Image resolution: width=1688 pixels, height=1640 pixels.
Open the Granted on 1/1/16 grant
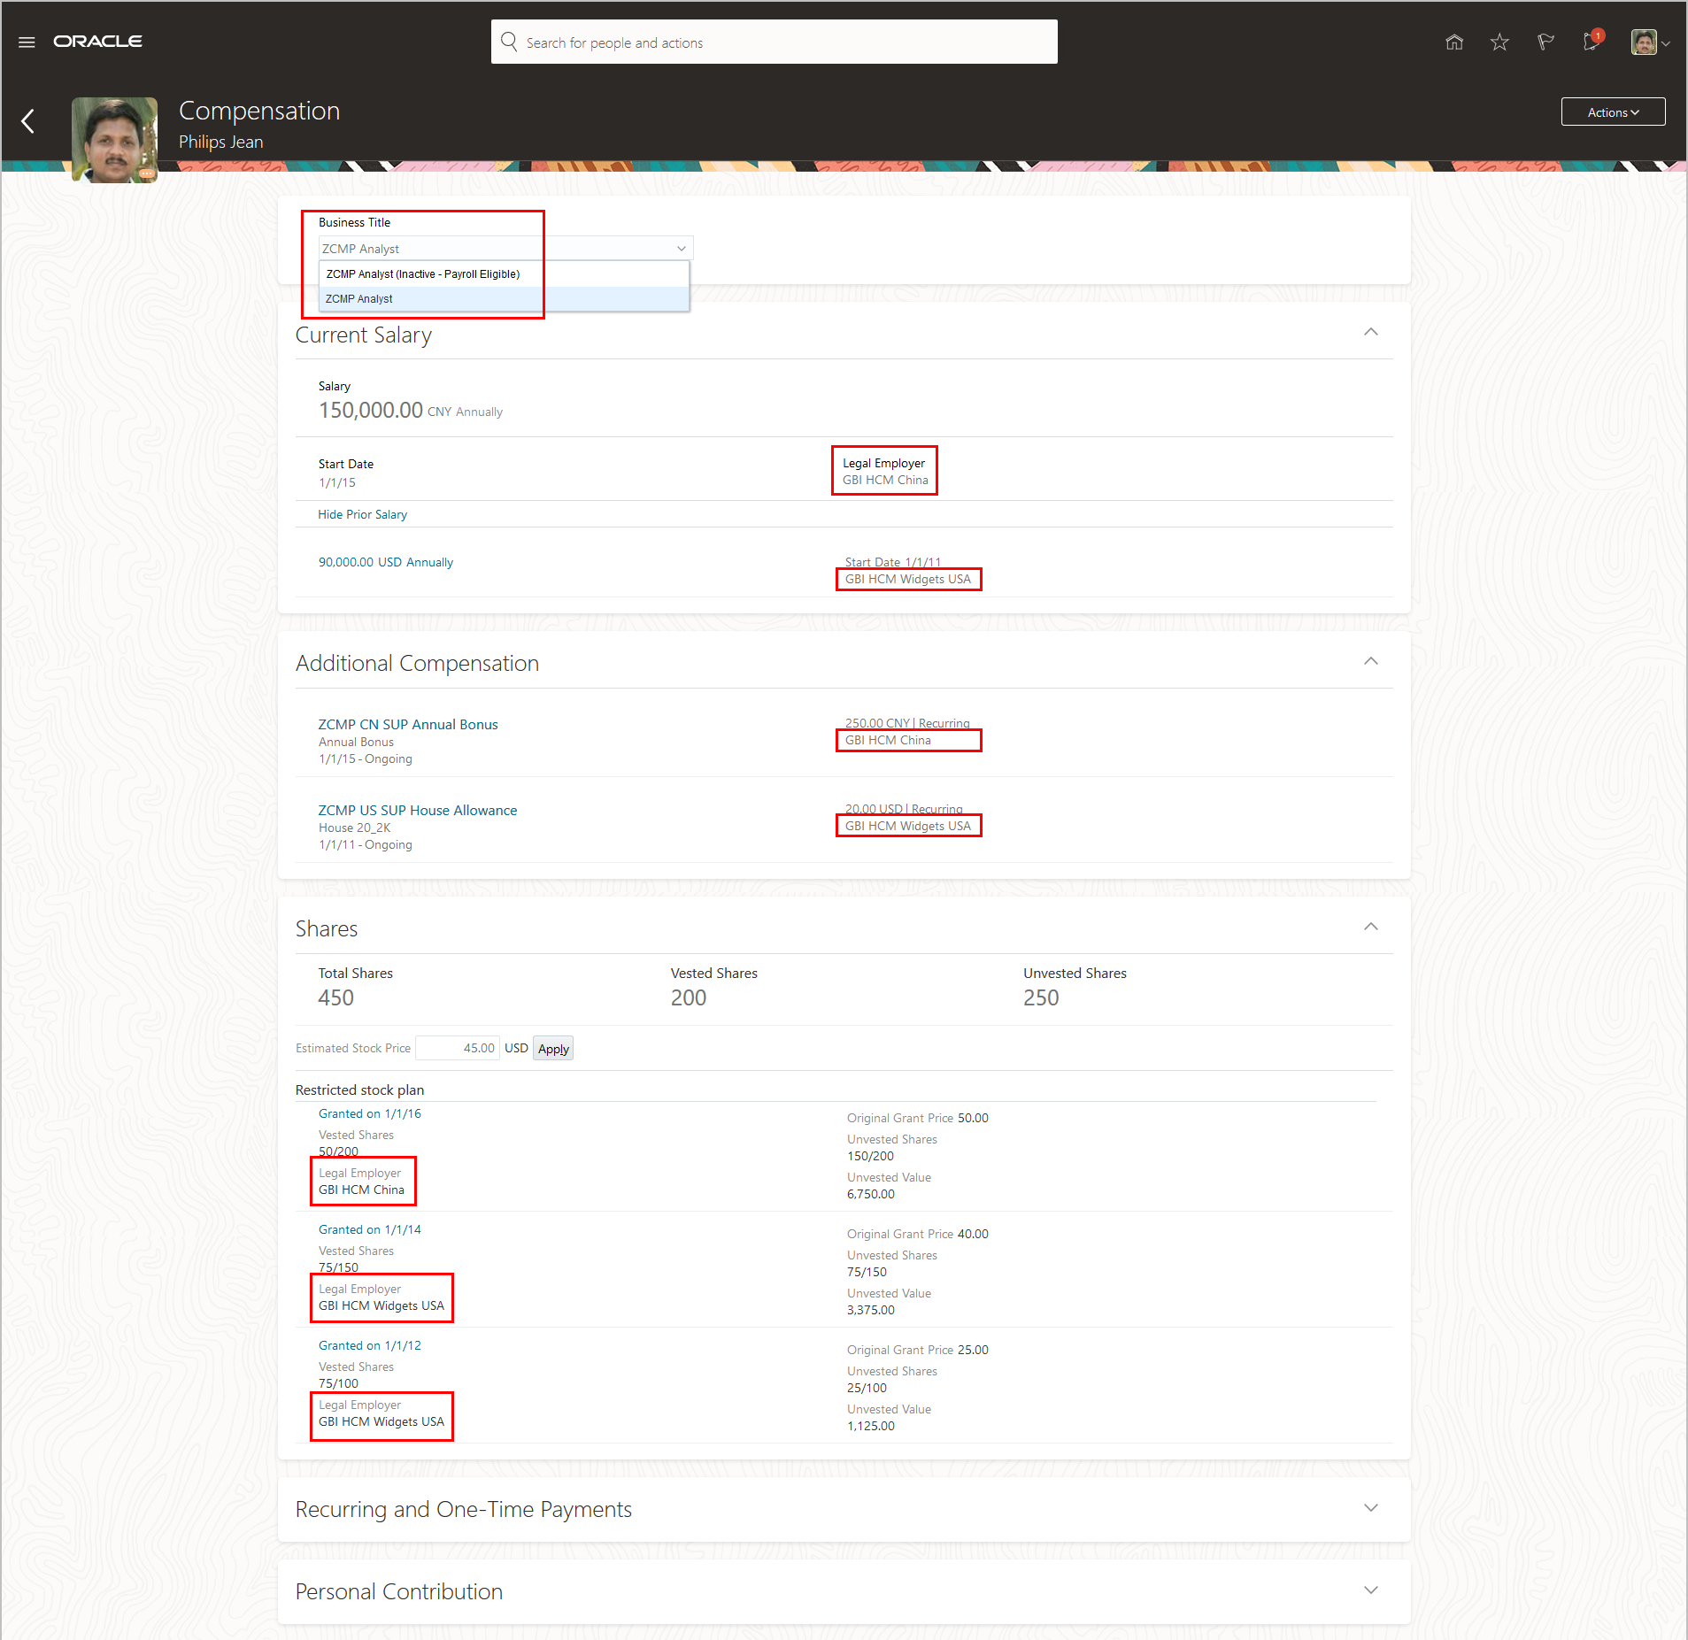[x=370, y=1113]
